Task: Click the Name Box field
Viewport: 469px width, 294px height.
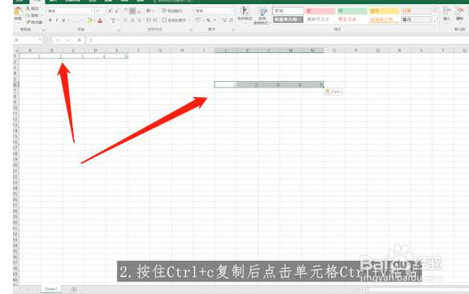Action: [25, 40]
